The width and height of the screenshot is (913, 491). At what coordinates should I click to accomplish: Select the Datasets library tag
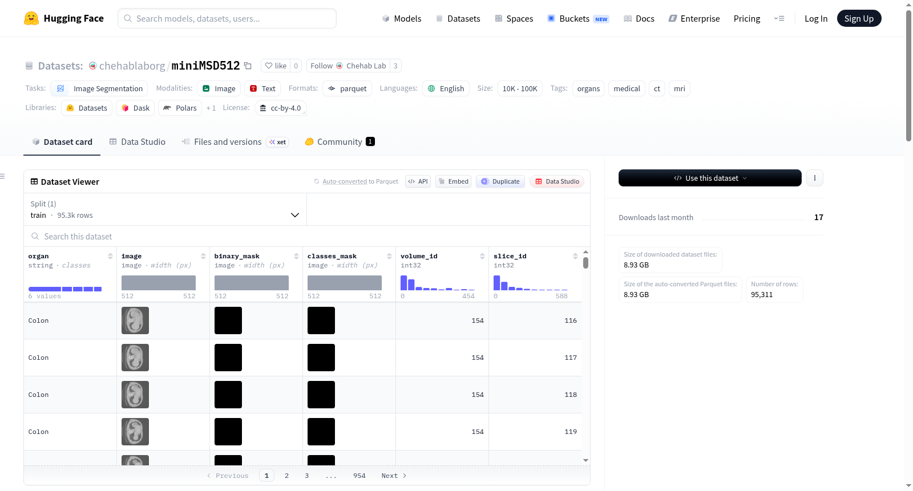[87, 108]
